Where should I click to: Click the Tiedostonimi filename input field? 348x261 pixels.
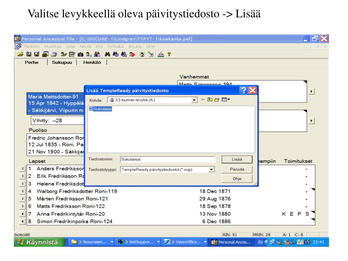point(168,159)
